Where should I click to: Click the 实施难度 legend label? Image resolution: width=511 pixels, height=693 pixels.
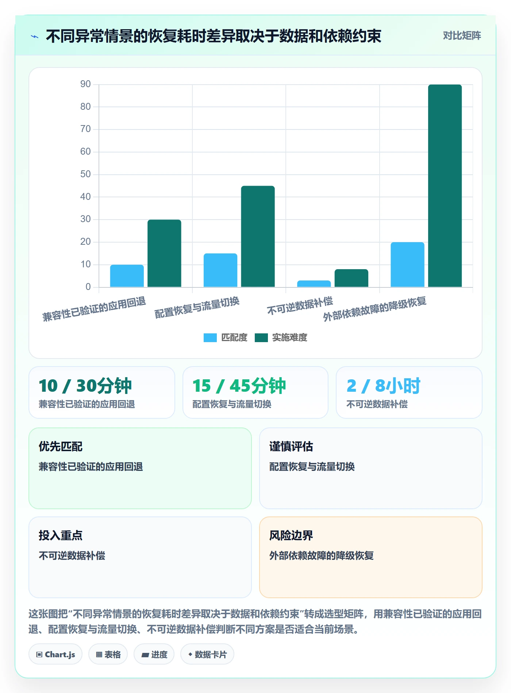point(290,338)
